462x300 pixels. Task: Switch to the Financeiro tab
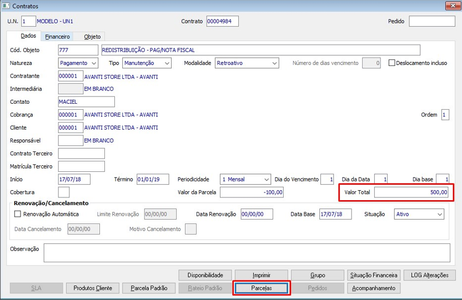(x=57, y=37)
